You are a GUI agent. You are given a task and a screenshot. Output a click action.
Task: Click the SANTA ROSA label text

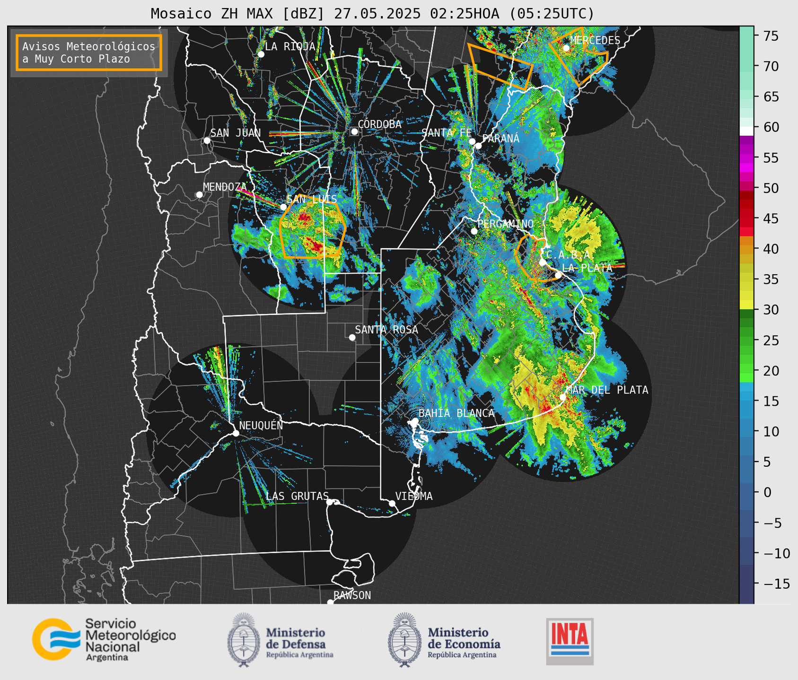(386, 330)
